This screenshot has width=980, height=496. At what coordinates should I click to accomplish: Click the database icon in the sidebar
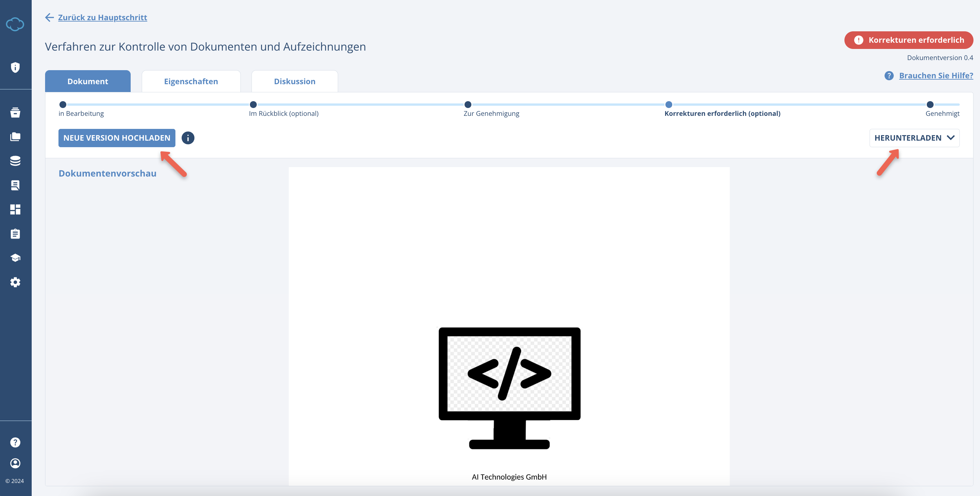click(x=15, y=161)
